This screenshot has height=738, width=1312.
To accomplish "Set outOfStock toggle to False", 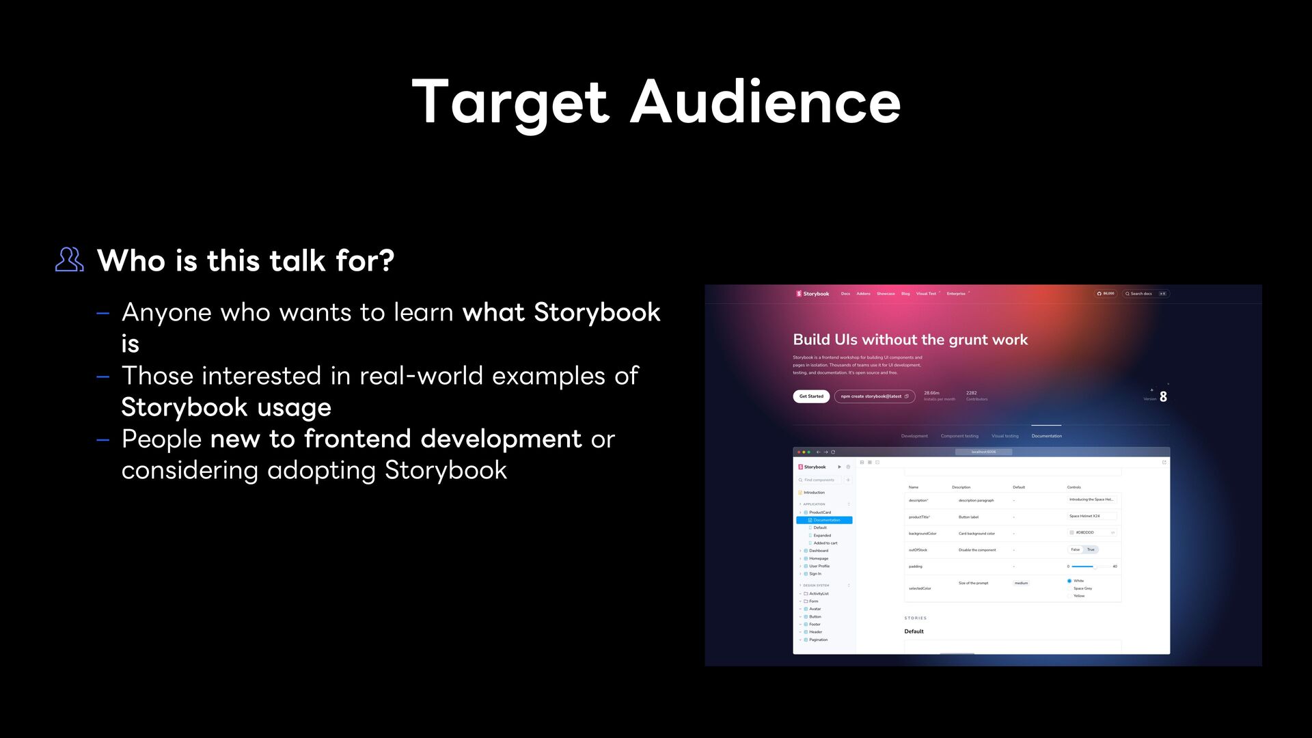I will pos(1076,549).
